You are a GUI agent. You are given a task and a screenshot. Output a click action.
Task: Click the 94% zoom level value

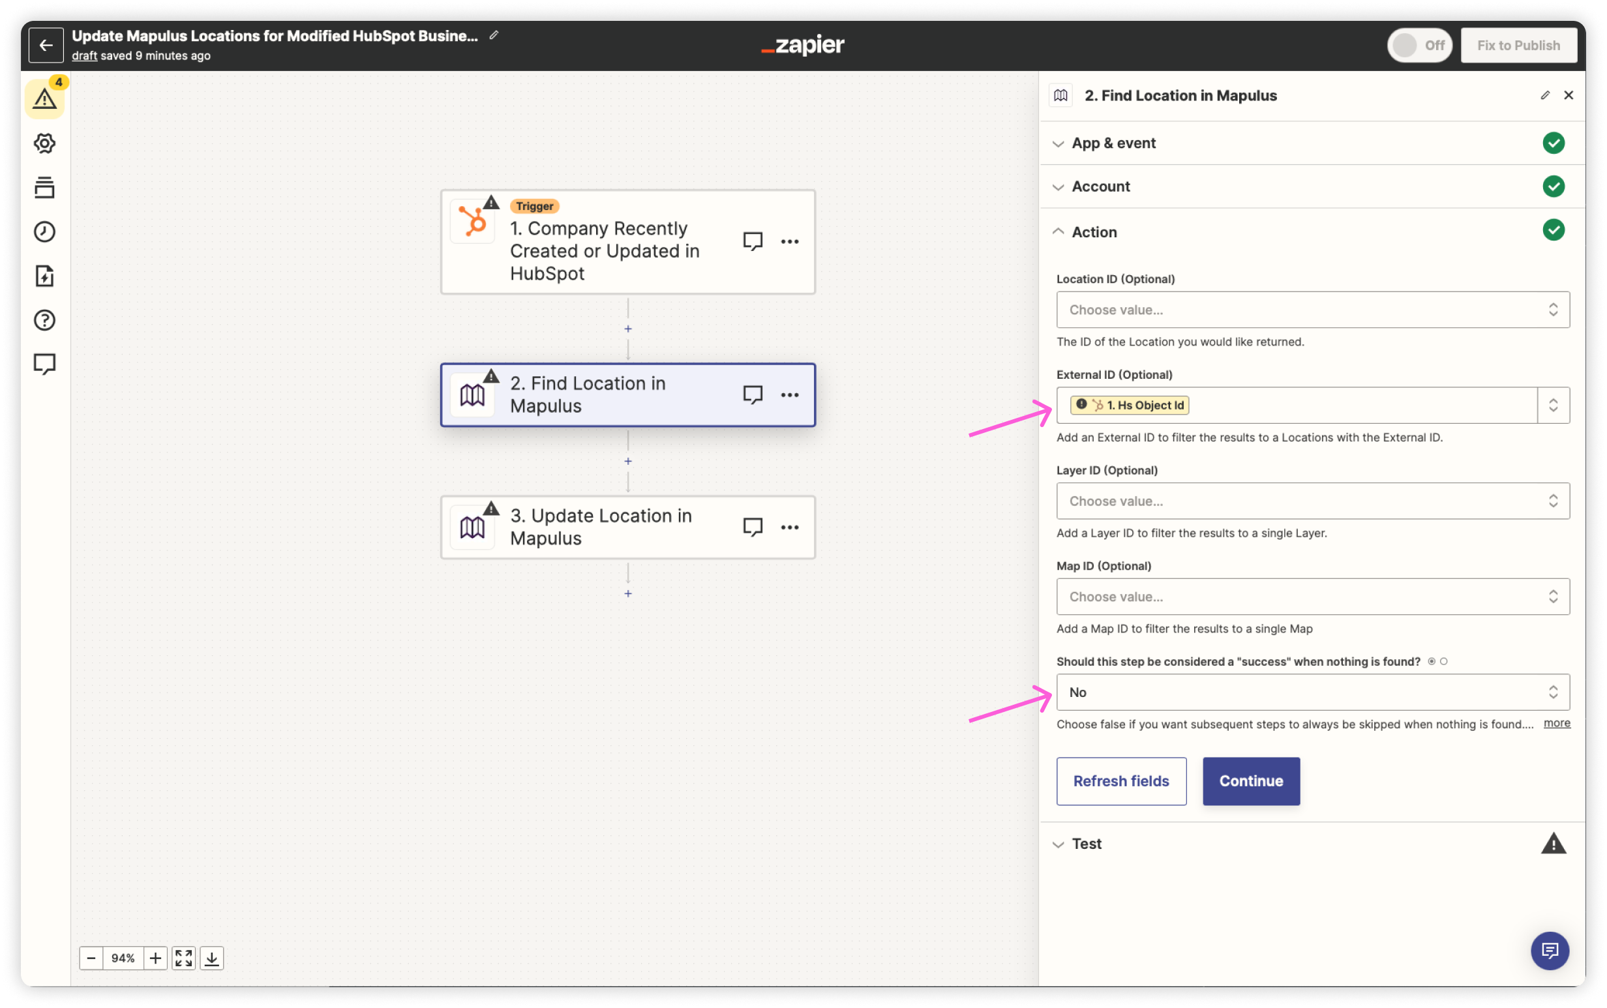point(123,958)
